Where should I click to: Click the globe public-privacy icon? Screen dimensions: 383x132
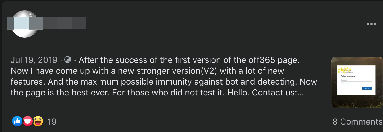click(x=68, y=60)
